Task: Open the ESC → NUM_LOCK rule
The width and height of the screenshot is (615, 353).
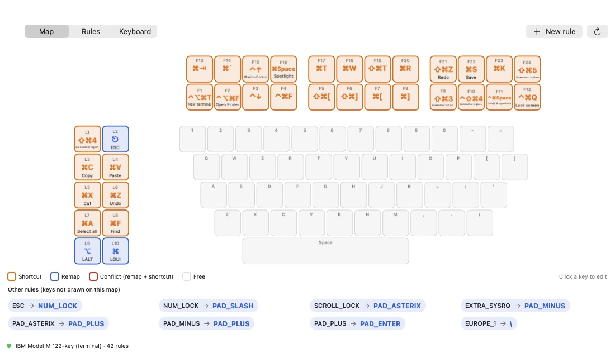Action: pyautogui.click(x=45, y=306)
